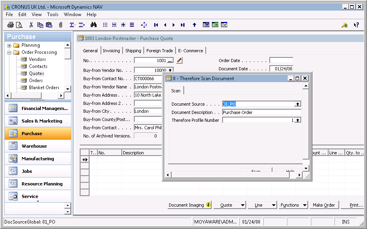The height and width of the screenshot is (229, 367).
Task: Click the Sort A-Z icon
Action: pos(144,25)
